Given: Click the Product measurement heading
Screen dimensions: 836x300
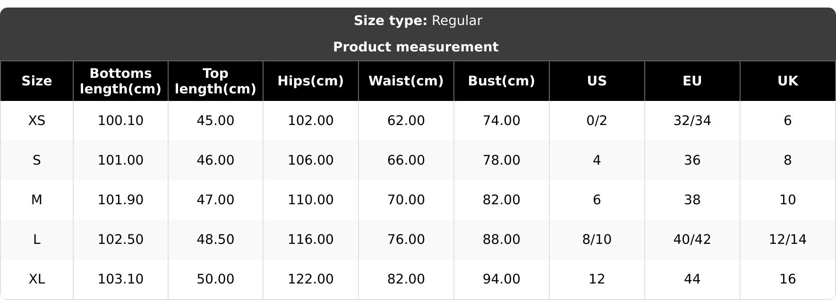Looking at the screenshot, I should point(416,47).
